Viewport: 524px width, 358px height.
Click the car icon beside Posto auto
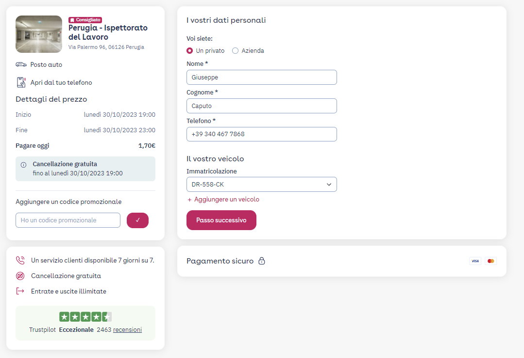[21, 64]
